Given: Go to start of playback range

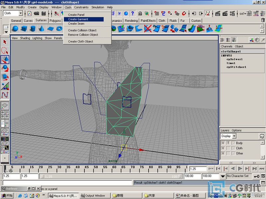Looking at the screenshot, I should 211,168.
